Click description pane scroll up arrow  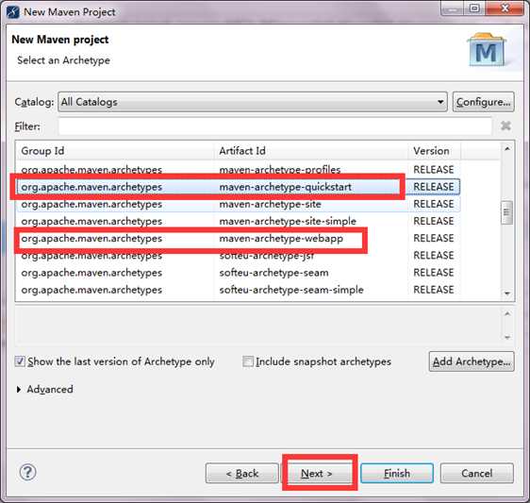click(507, 313)
